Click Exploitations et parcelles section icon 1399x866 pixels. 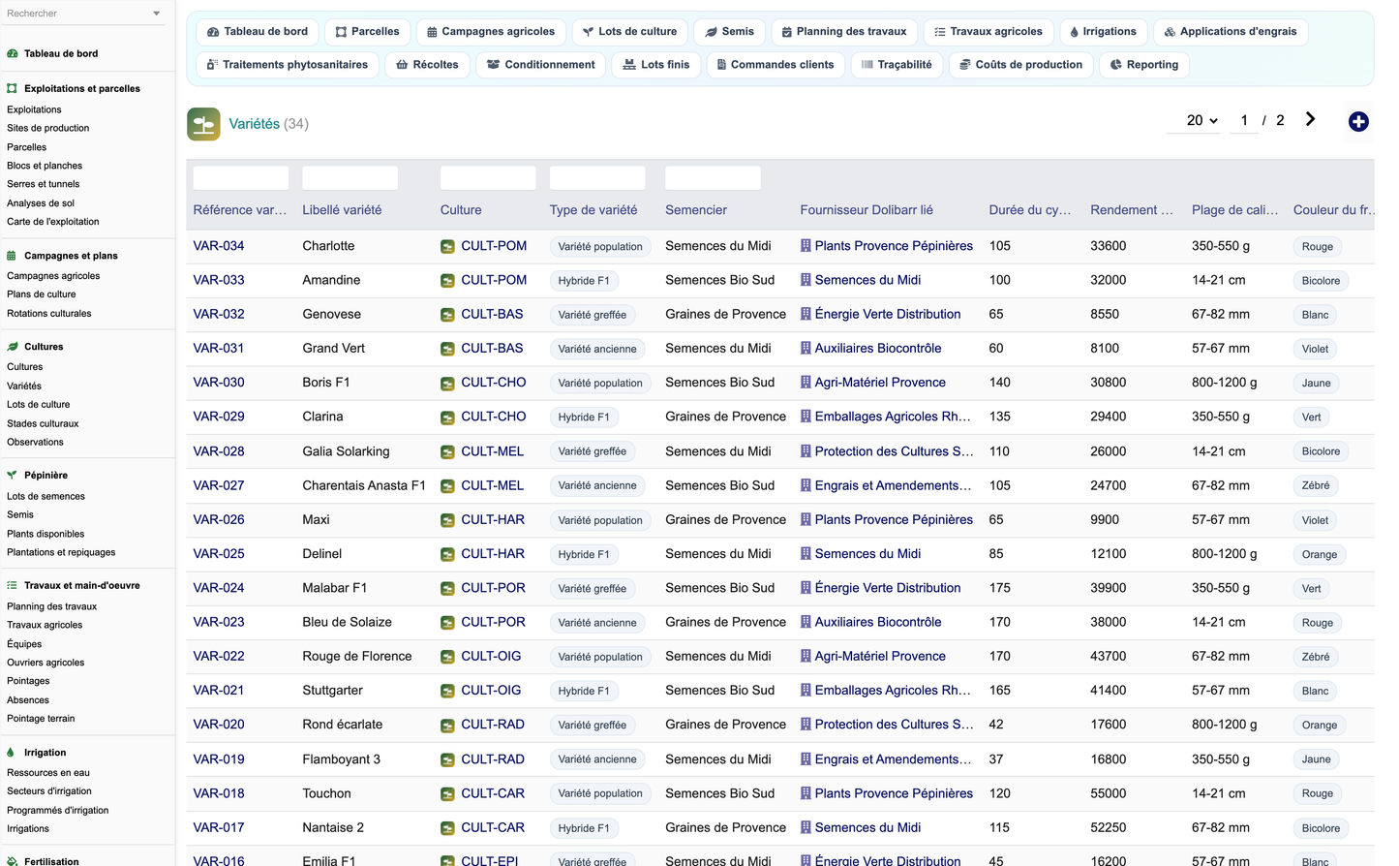click(12, 88)
